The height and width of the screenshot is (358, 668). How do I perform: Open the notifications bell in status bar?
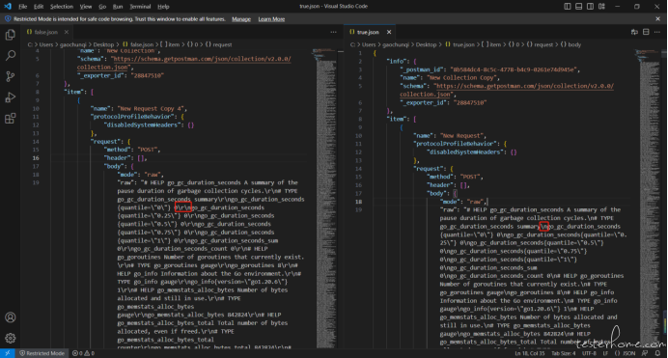coord(657,353)
